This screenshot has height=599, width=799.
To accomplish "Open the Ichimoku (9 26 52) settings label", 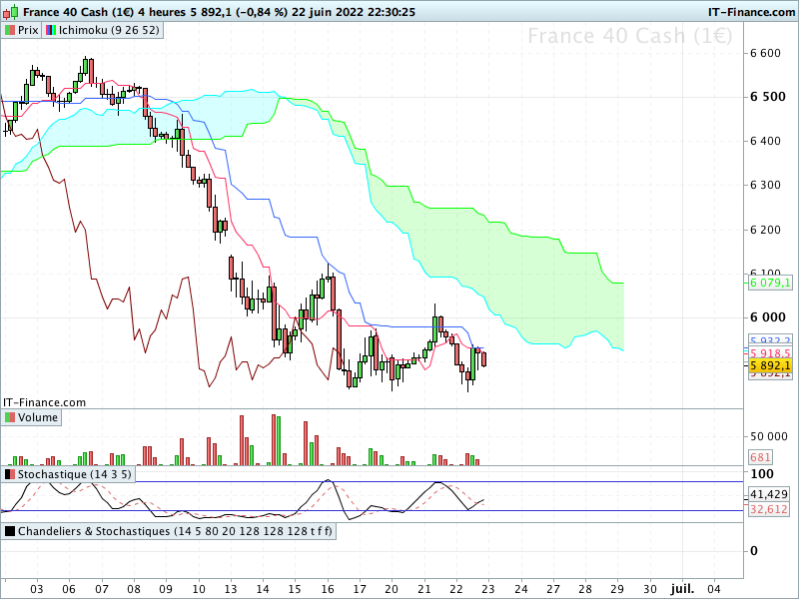I will (109, 30).
